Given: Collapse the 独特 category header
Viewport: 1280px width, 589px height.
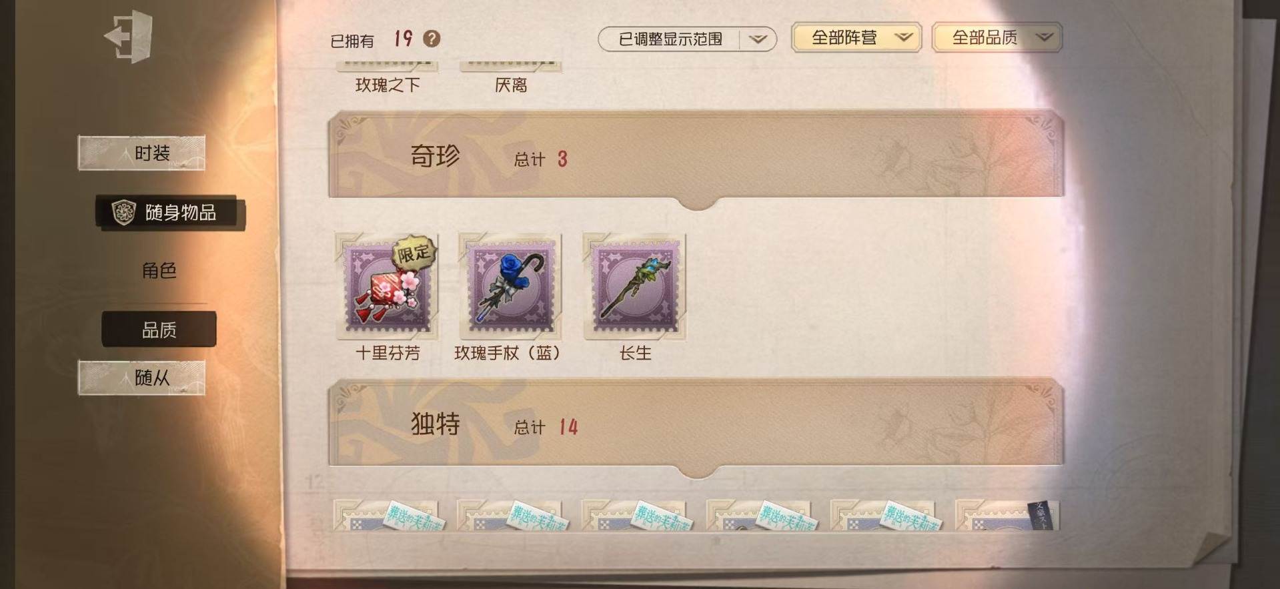Looking at the screenshot, I should (696, 424).
